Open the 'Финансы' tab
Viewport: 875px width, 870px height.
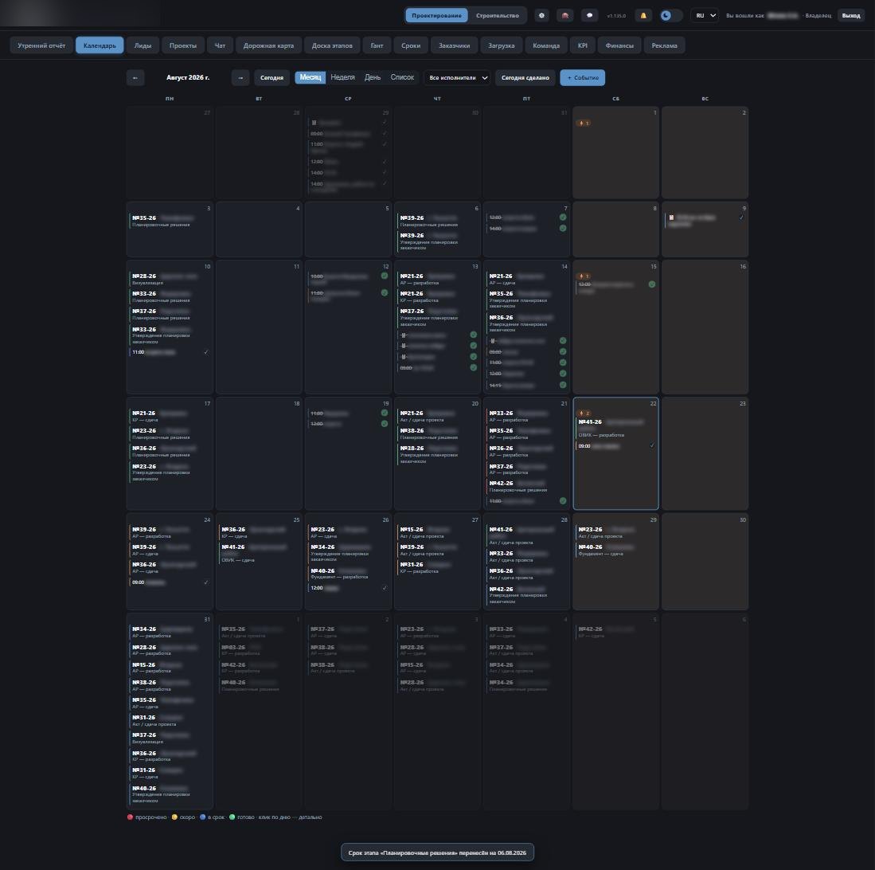point(619,45)
